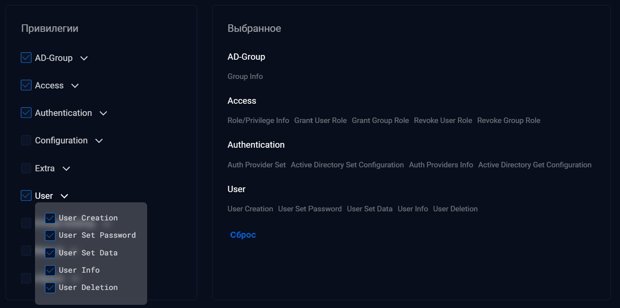620x308 pixels.
Task: Click the Grant User Role tag
Action: [320, 121]
